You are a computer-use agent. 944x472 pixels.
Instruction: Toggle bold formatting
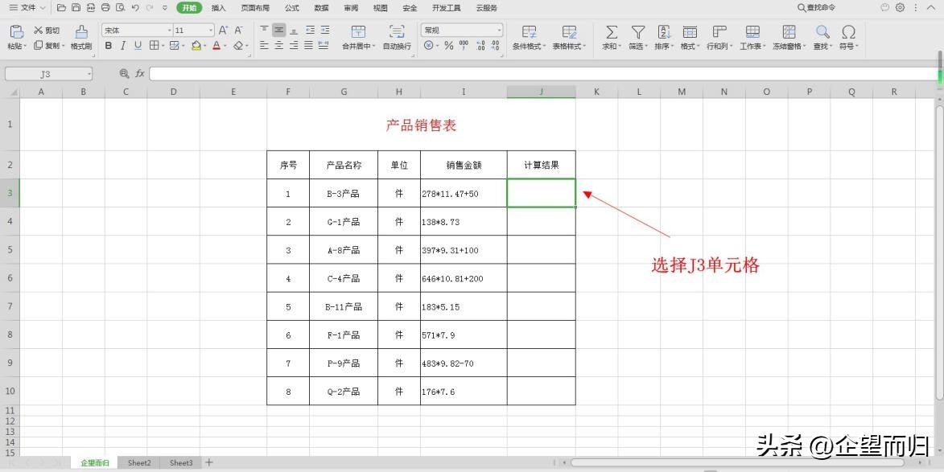tap(109, 46)
